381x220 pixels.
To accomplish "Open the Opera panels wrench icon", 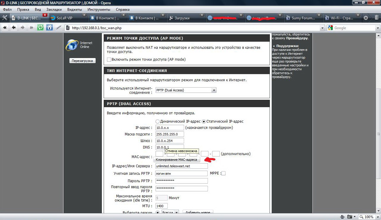I will tap(4, 18).
